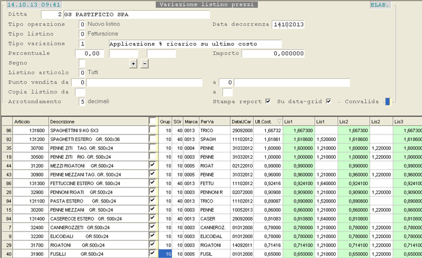Viewport: 422px width, 258px height.
Task: Click article number 131600 cell
Action: coord(31,130)
